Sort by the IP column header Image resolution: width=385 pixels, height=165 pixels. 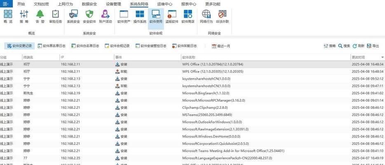coord(63,57)
